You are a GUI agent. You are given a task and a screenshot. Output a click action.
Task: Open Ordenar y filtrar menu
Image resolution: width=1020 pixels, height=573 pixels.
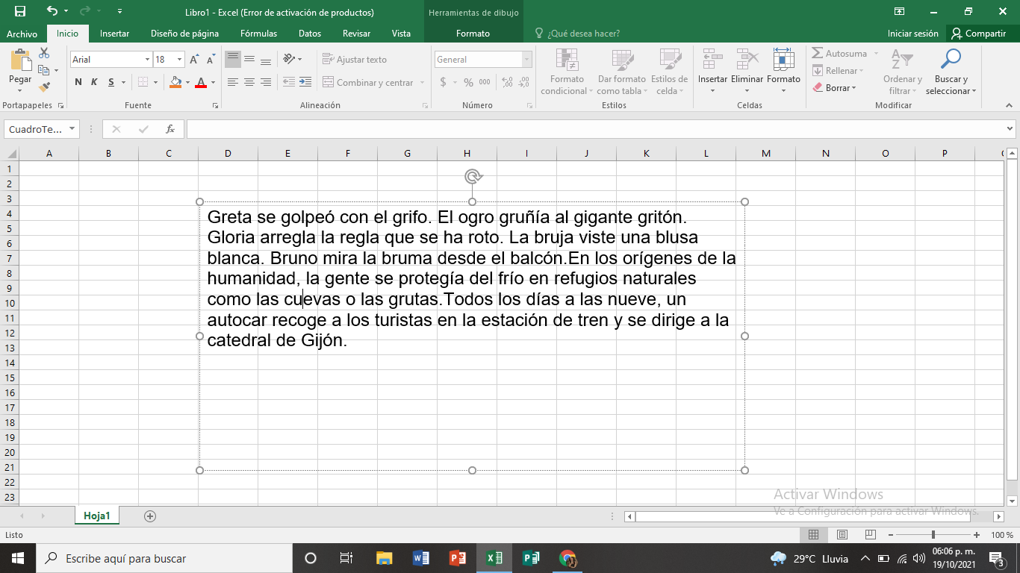(x=902, y=72)
